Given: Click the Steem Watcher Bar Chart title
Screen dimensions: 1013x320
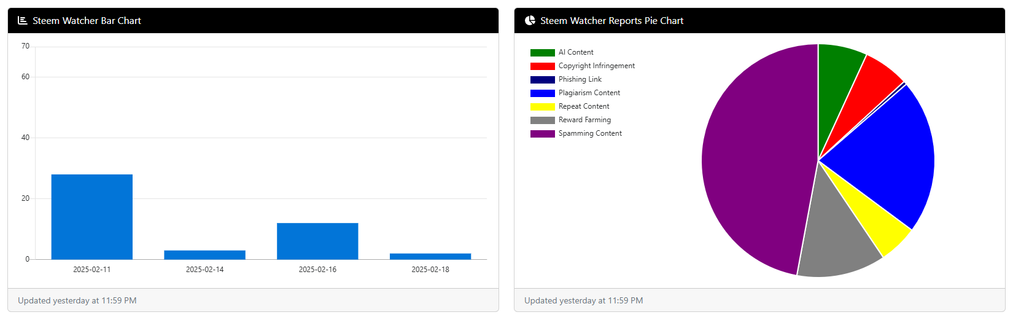Looking at the screenshot, I should [87, 21].
